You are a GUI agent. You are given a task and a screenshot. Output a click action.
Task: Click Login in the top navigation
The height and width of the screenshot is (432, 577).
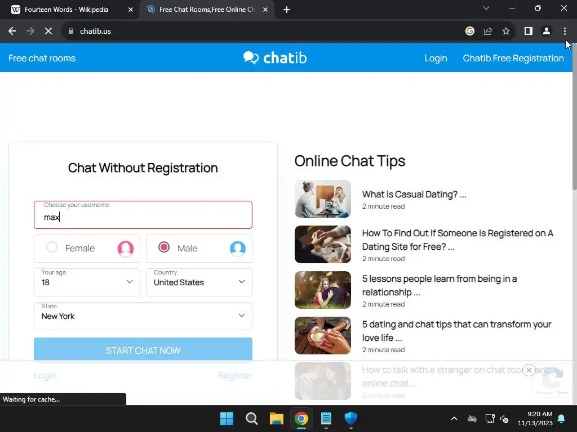436,58
